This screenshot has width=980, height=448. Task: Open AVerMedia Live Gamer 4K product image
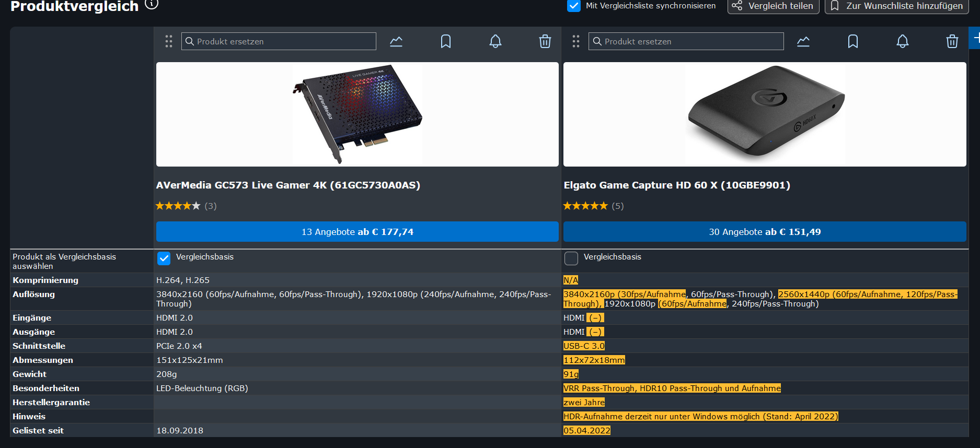(358, 114)
